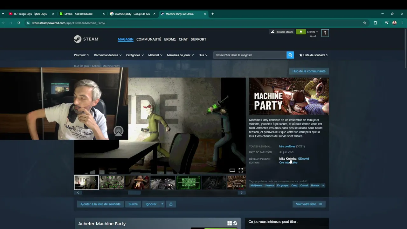Viewport: 407px width, 229px height.
Task: Click the Tous les jeux breadcrumb
Action: point(81,66)
